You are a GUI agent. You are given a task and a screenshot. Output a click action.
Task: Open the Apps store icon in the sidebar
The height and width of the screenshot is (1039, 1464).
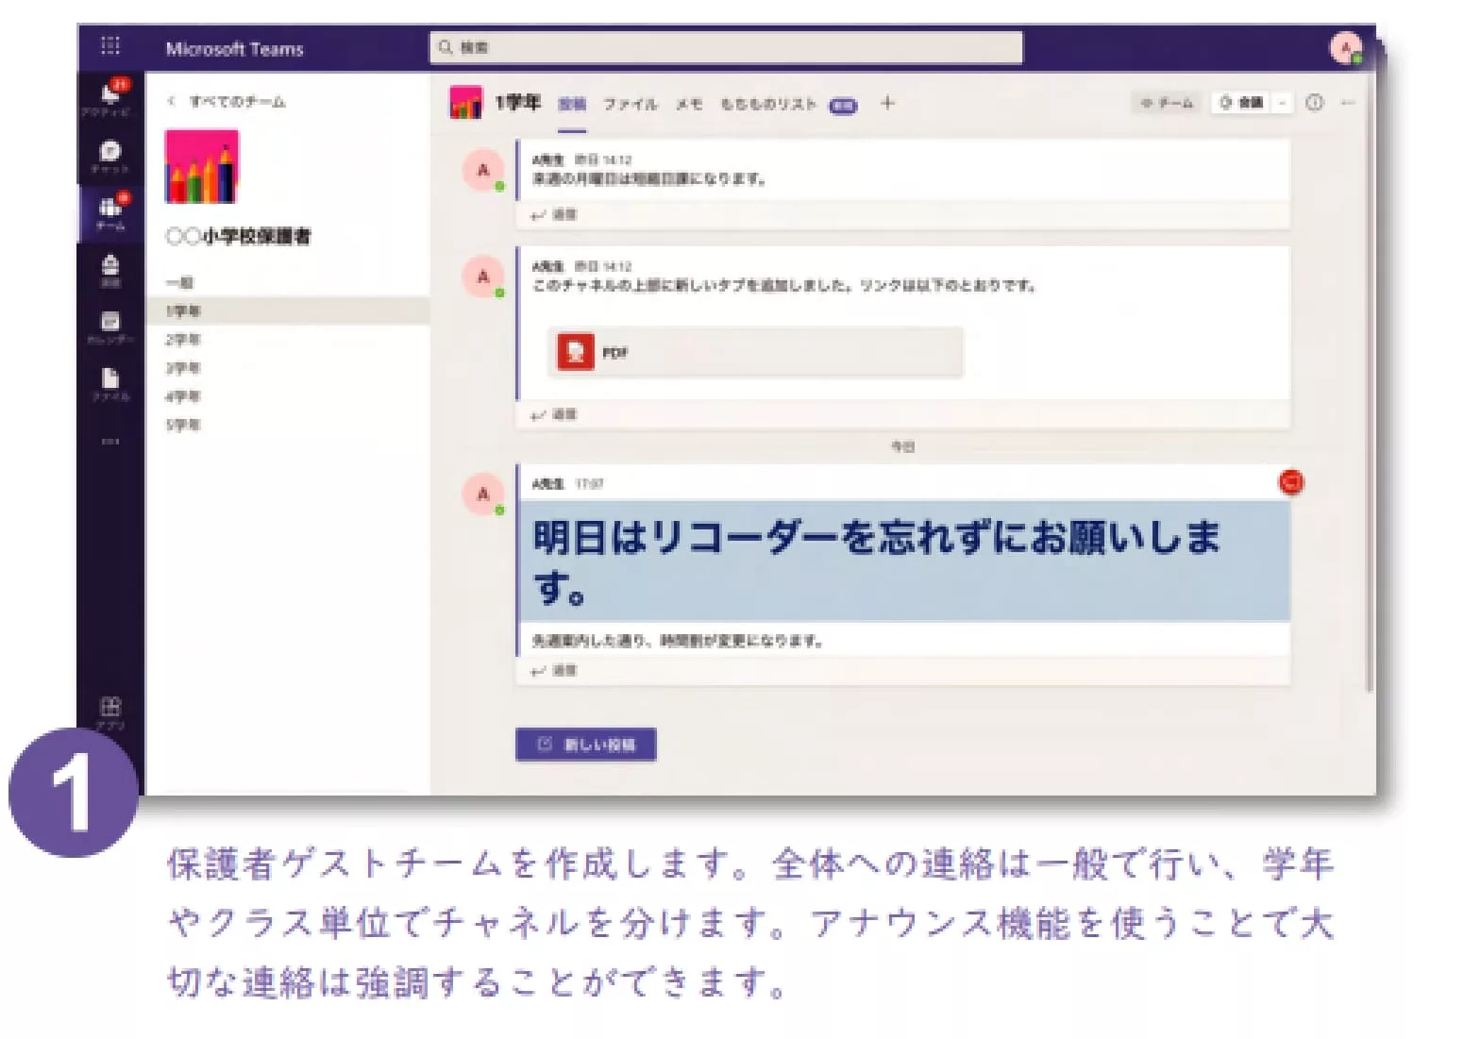[110, 712]
